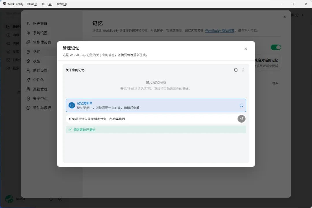Click the 更多 item in main sidebar
This screenshot has width=312, height=208.
[x=13, y=68]
